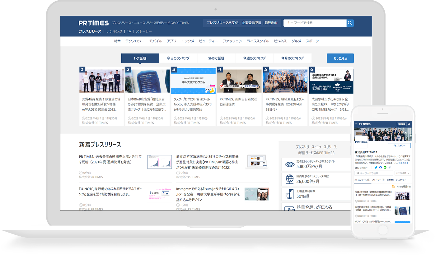The height and width of the screenshot is (255, 435).
Task: Open the 過去最高の通期売上高 press release headline
Action: (110, 159)
